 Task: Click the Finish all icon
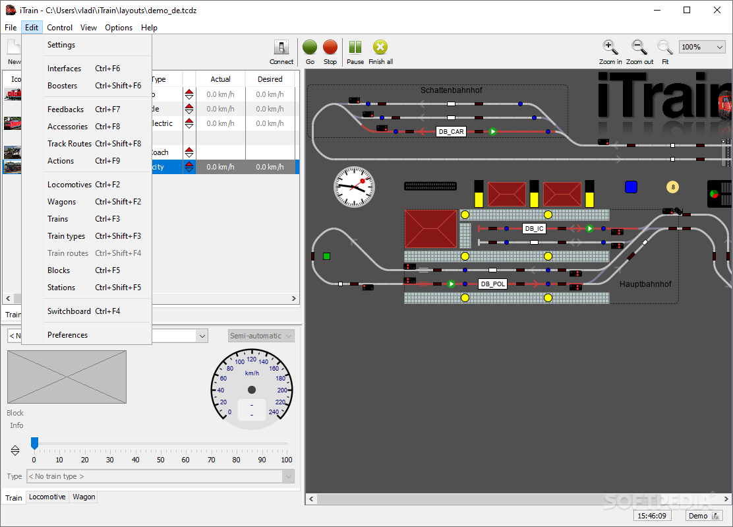(x=380, y=47)
